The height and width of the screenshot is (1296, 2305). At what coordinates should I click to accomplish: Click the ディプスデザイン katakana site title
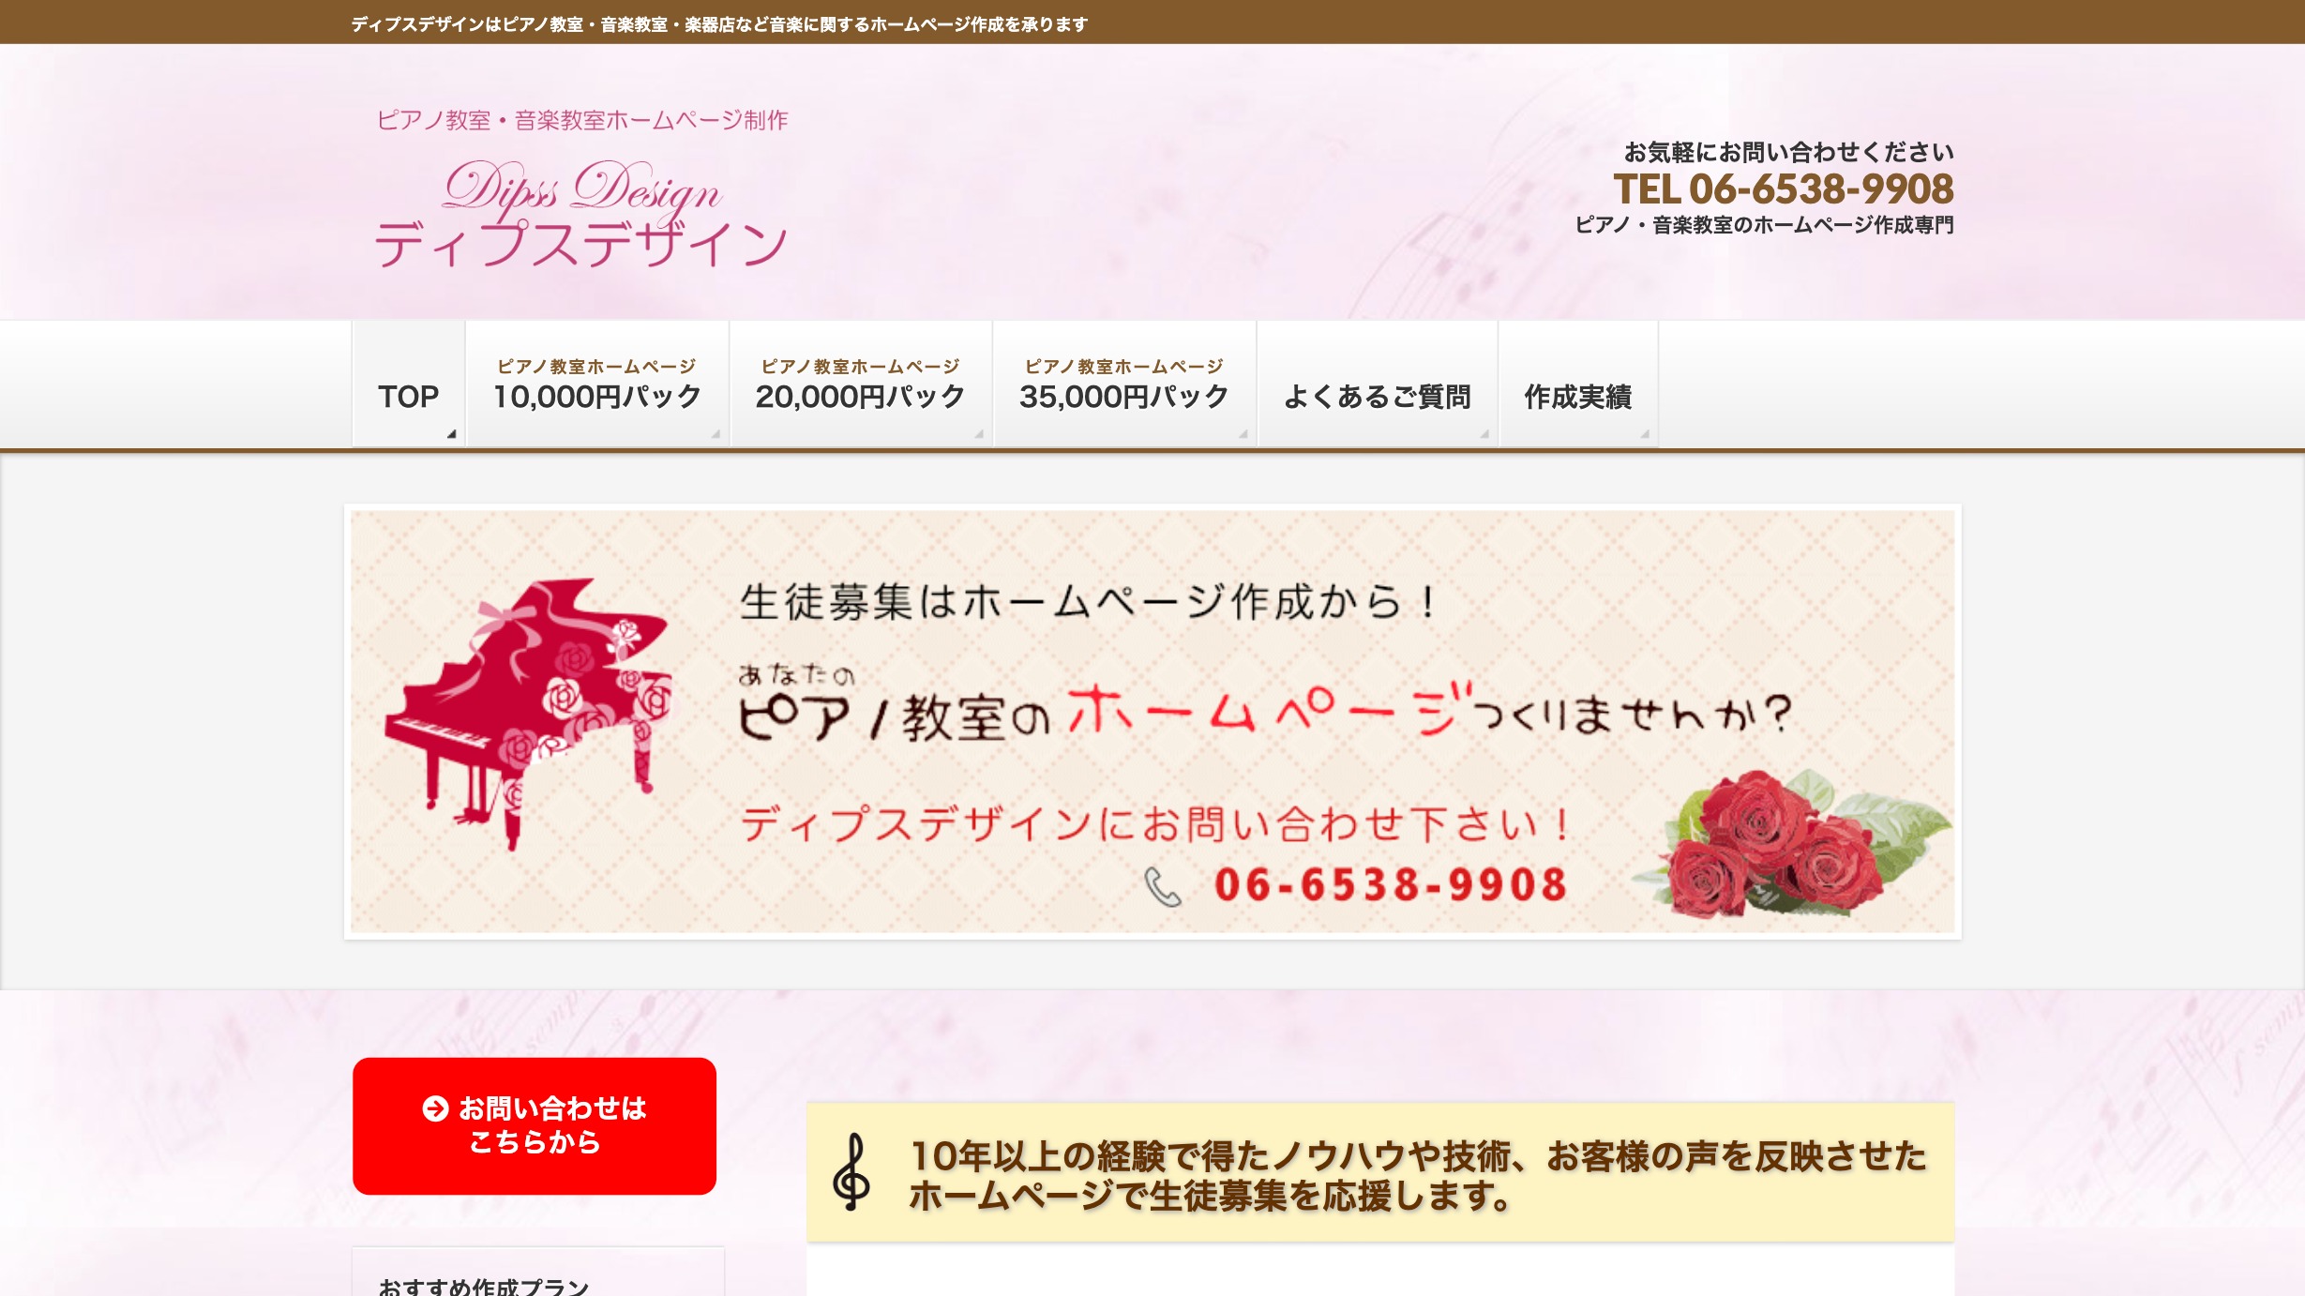click(581, 244)
